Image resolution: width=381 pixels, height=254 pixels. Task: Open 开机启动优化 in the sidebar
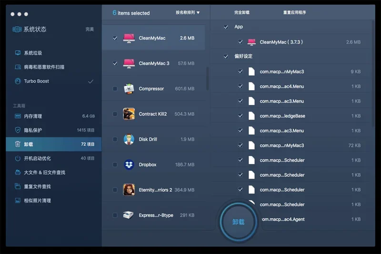pyautogui.click(x=54, y=158)
